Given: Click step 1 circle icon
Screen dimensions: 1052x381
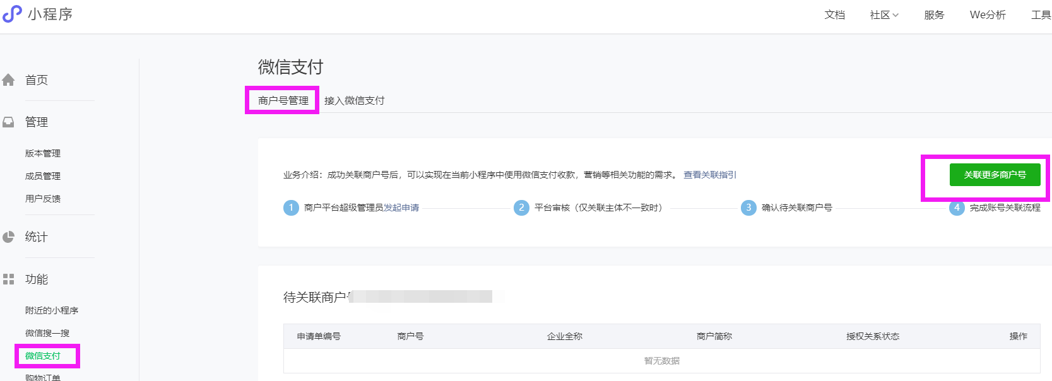Looking at the screenshot, I should 291,208.
